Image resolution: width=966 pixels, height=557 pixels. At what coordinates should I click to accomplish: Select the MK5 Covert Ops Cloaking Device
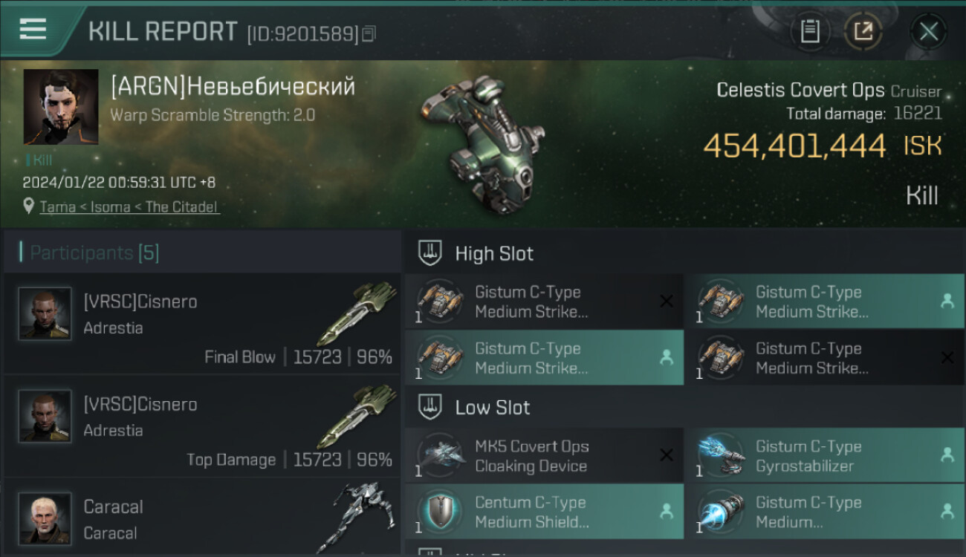tap(544, 456)
